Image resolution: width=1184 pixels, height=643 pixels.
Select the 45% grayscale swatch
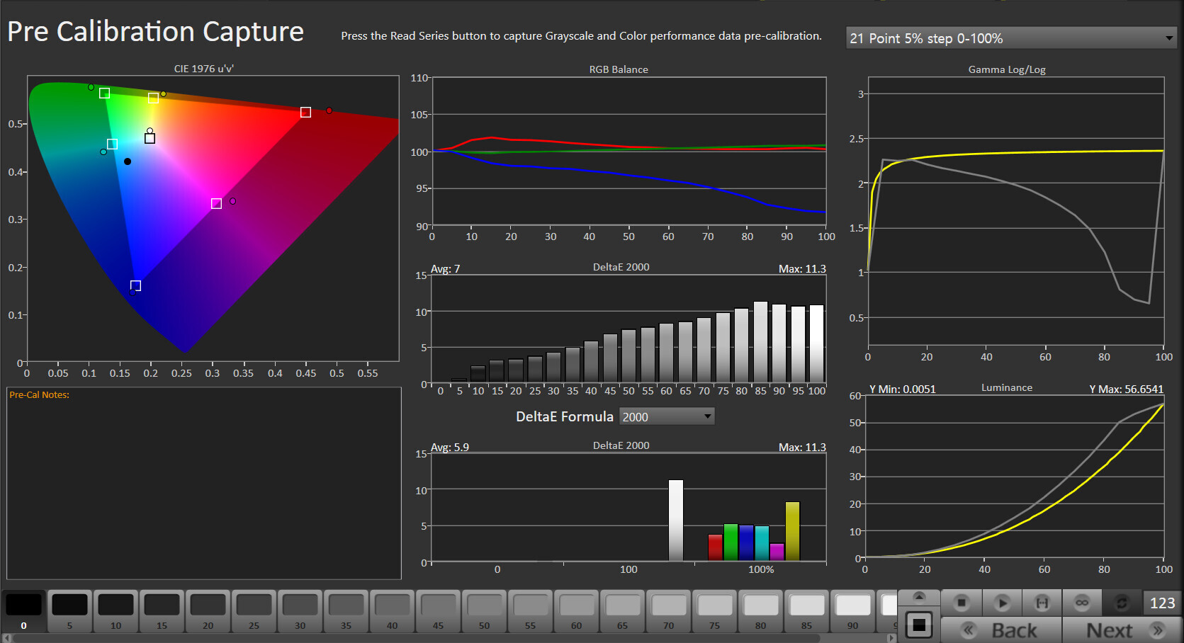[438, 610]
